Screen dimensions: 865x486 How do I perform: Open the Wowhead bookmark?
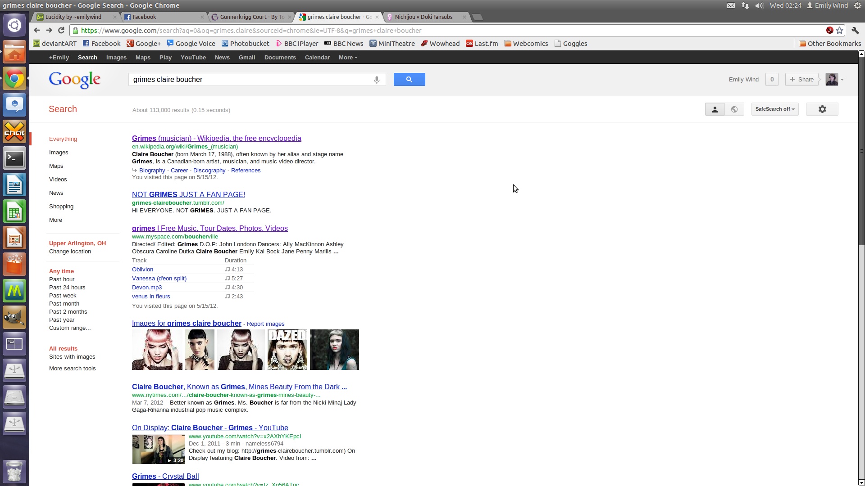point(440,44)
